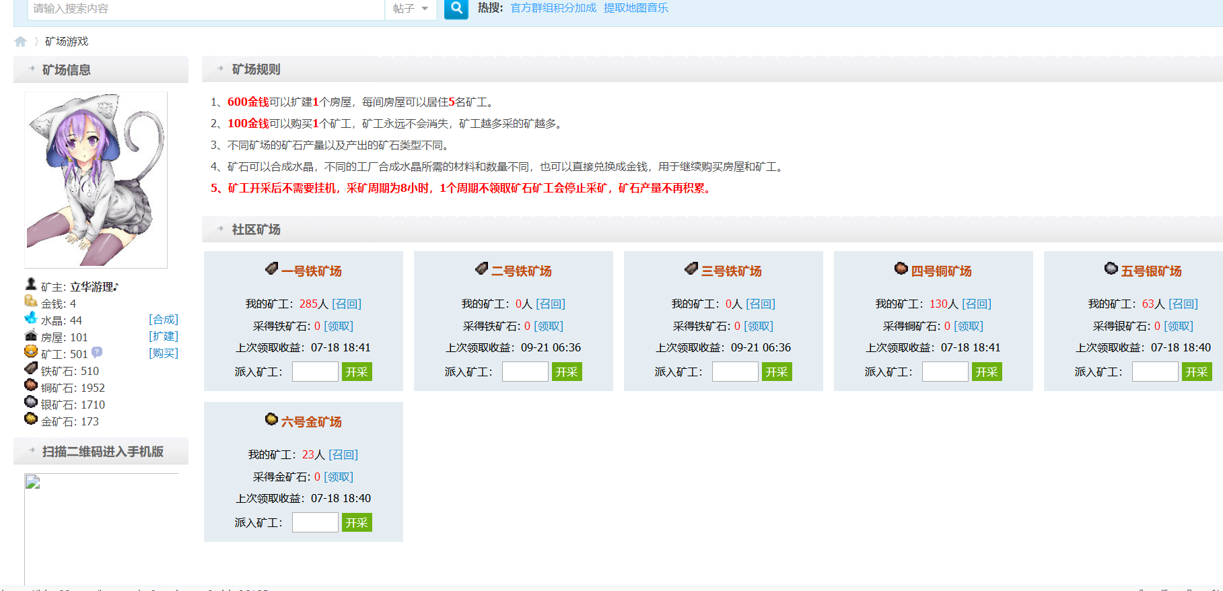The width and height of the screenshot is (1223, 591).
Task: Click the [合成] crystal synthesis link
Action: pos(164,320)
